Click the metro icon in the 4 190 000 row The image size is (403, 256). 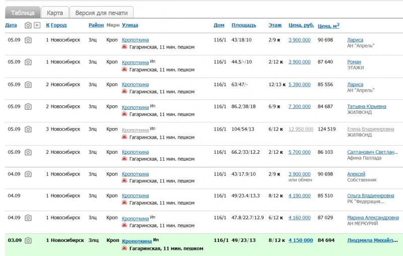coord(125,203)
